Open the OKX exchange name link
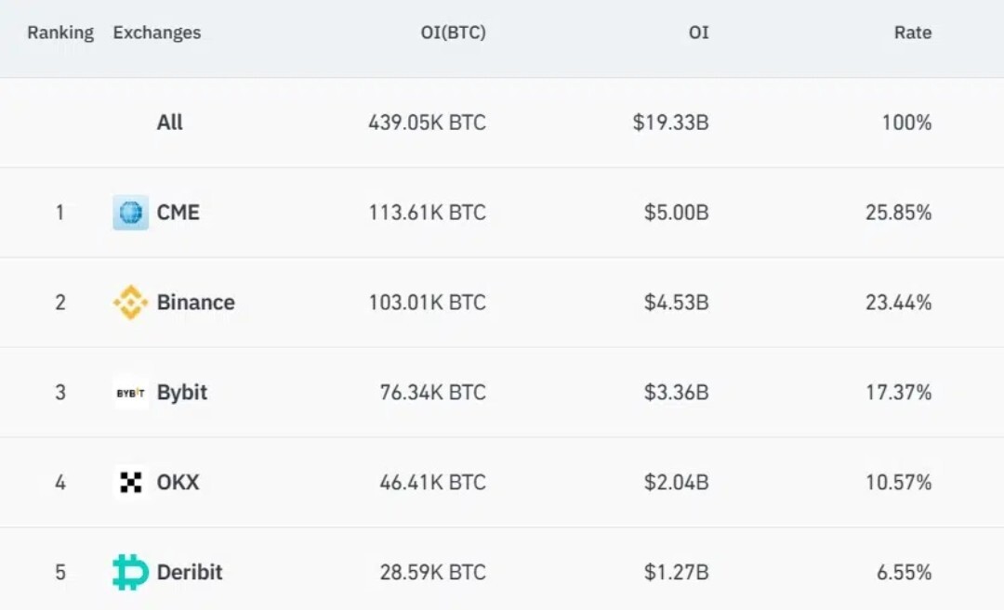The height and width of the screenshot is (610, 1004). click(x=178, y=482)
